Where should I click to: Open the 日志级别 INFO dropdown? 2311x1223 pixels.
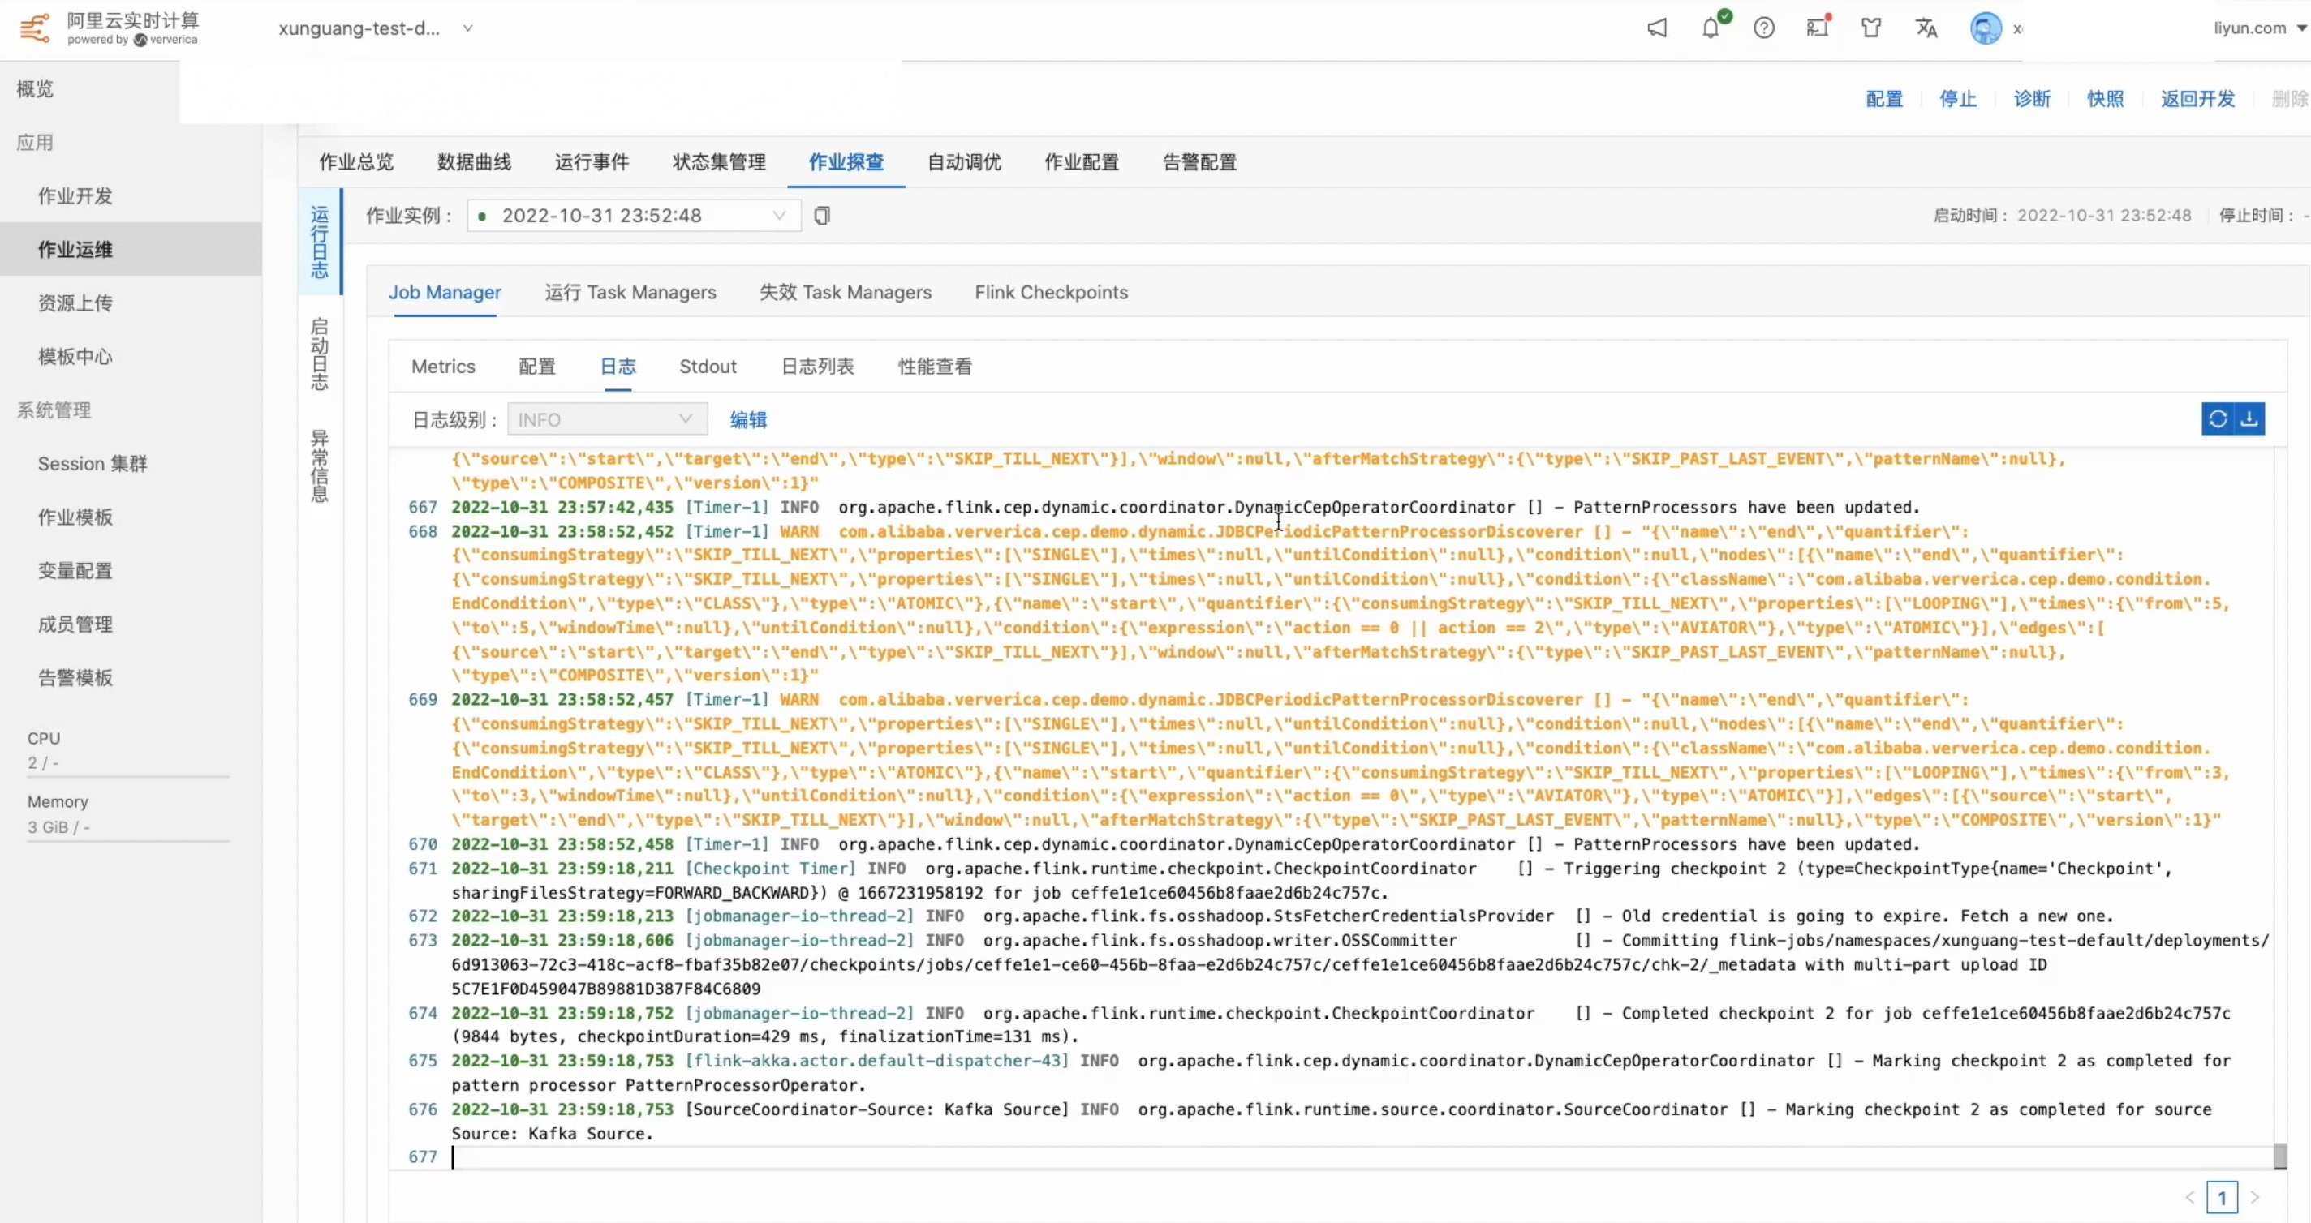pos(607,418)
